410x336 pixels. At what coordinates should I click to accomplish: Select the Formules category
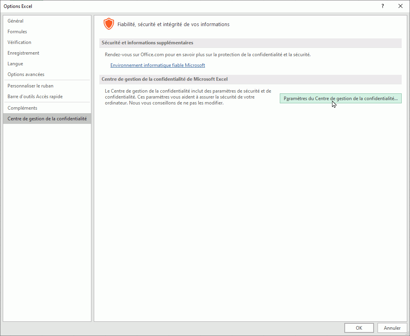47,32
